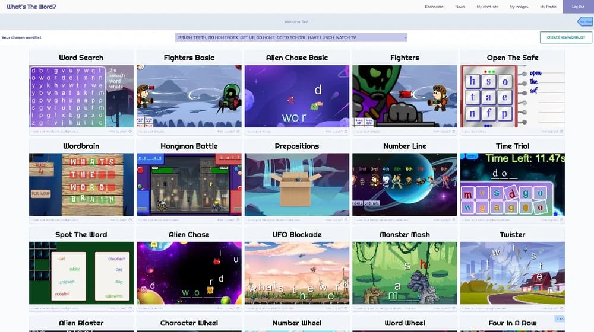The width and height of the screenshot is (594, 332).
Task: Open News in top navigation
Action: pyautogui.click(x=460, y=7)
